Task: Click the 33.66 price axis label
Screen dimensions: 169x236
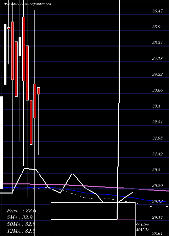Action: (158, 90)
